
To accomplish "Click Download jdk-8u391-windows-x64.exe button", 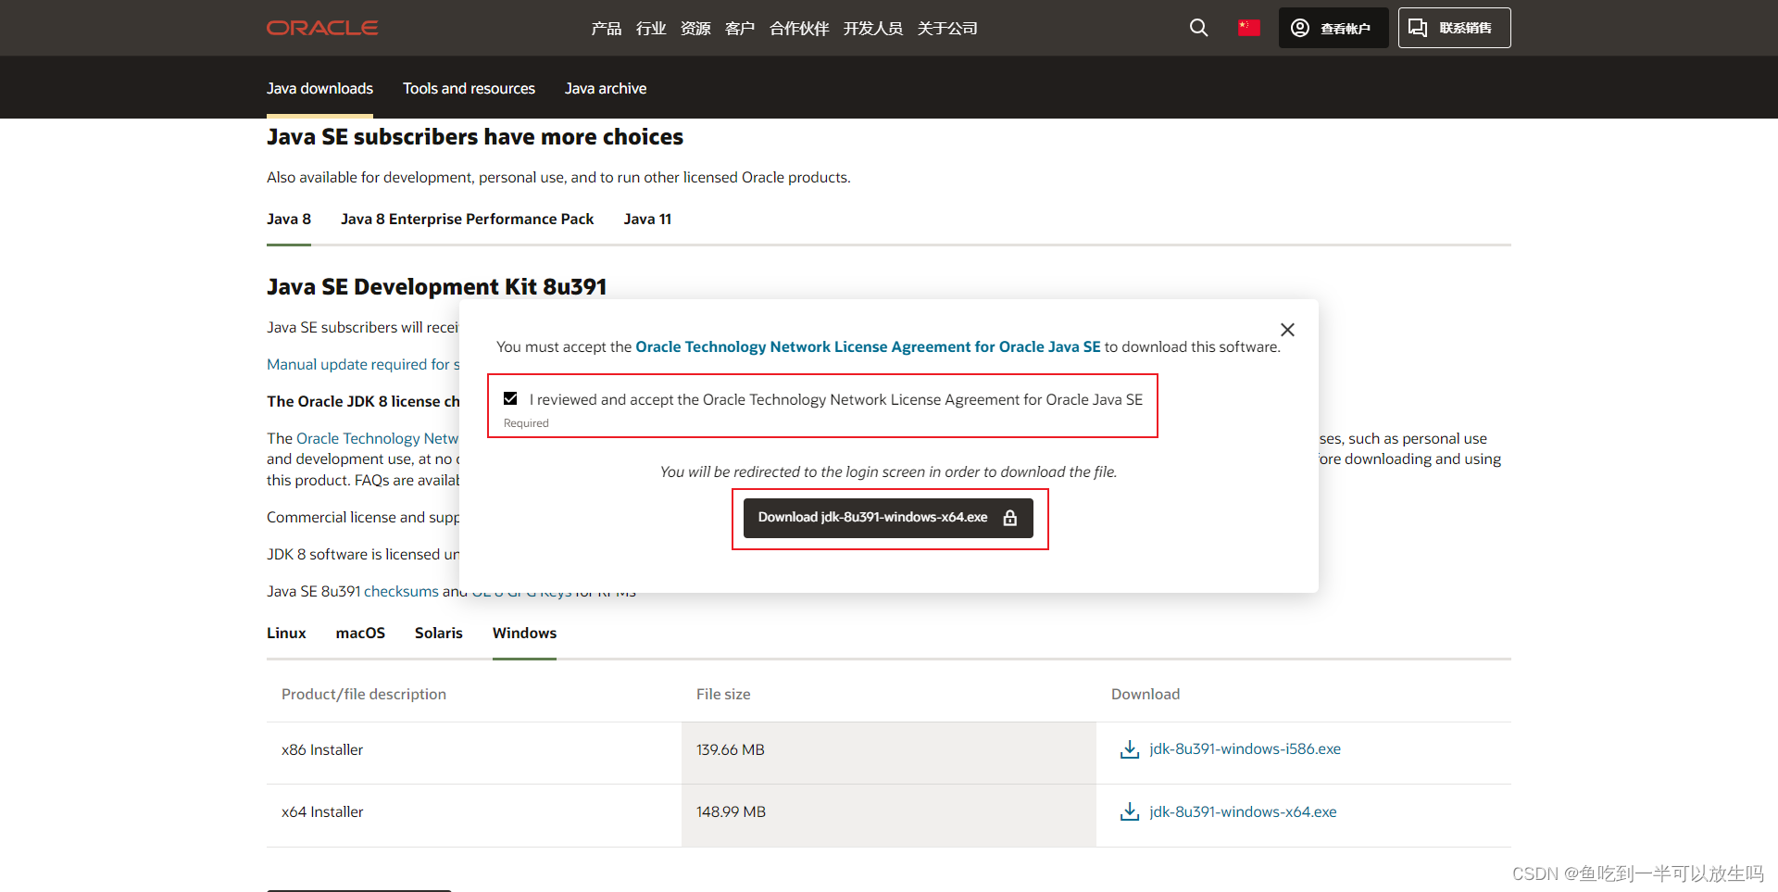I will [888, 518].
